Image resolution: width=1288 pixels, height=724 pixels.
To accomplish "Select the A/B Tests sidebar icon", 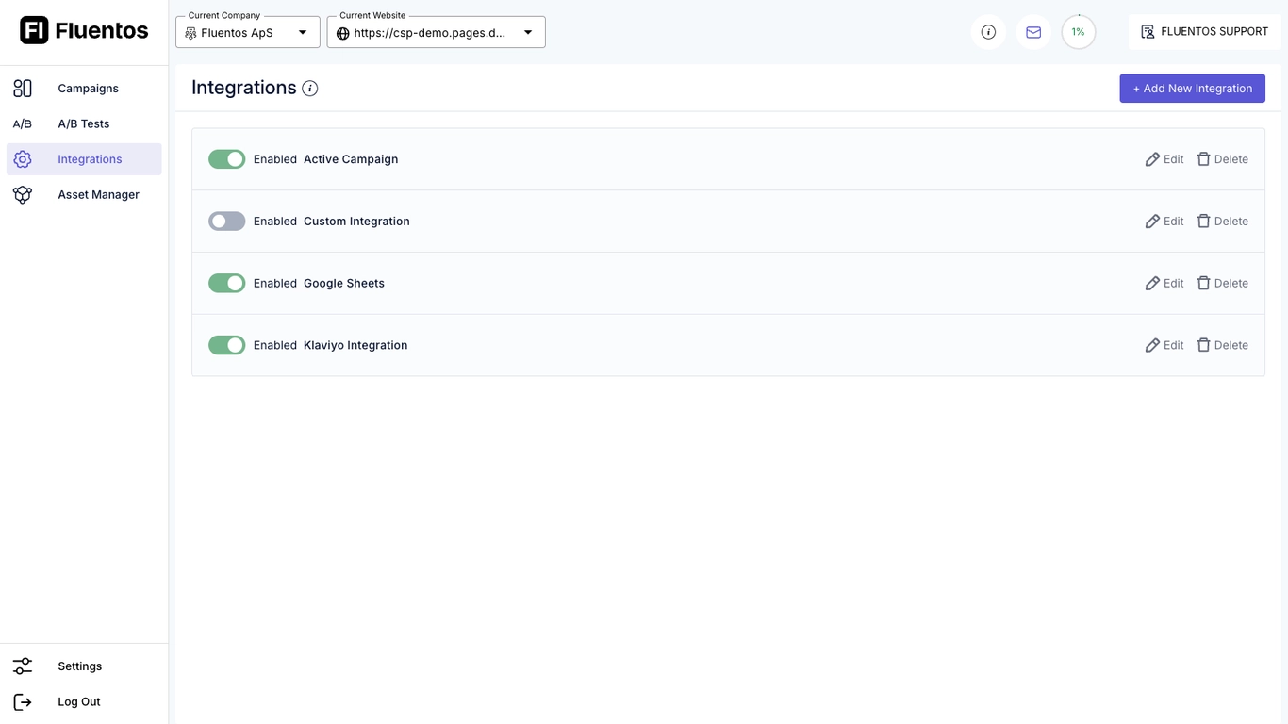I will click(23, 123).
